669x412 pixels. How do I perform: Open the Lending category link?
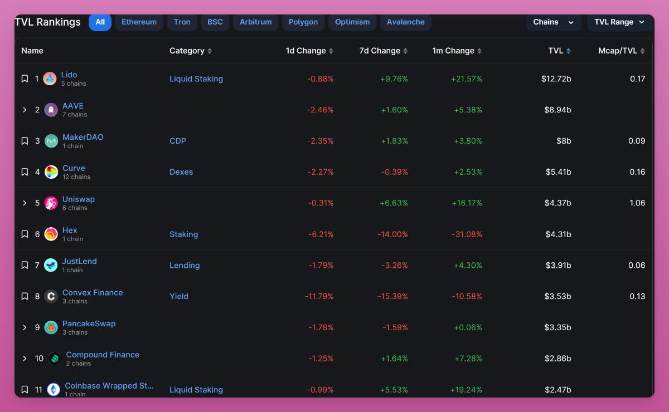point(185,266)
